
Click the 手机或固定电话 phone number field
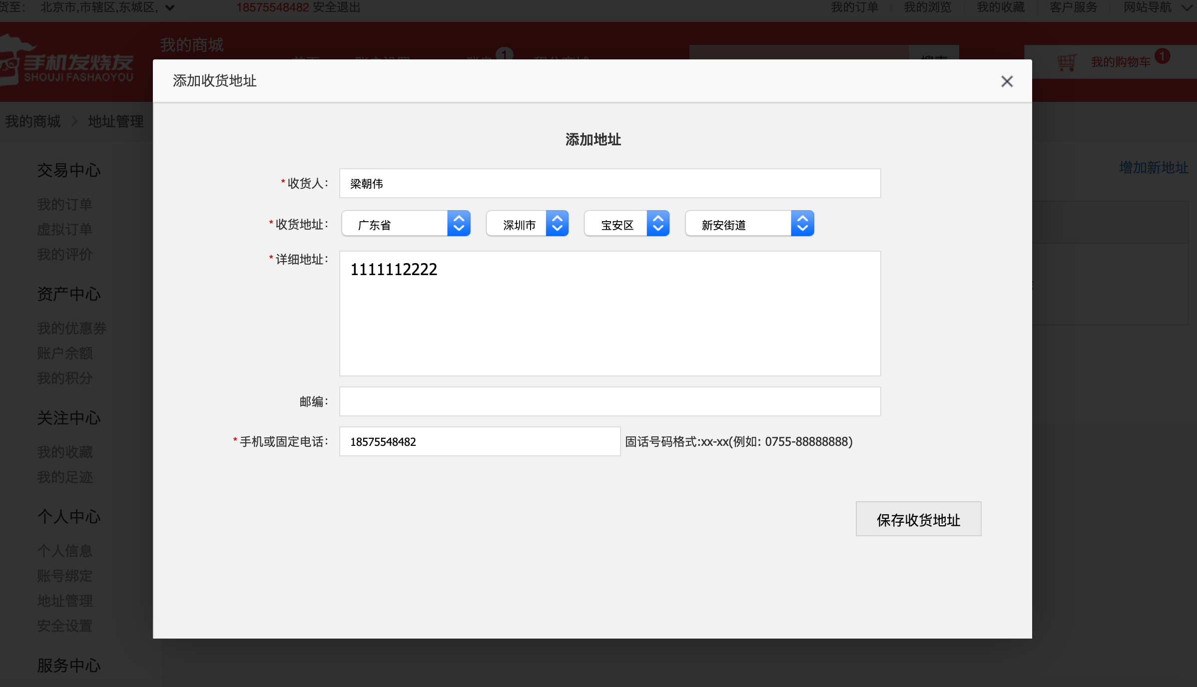[480, 441]
